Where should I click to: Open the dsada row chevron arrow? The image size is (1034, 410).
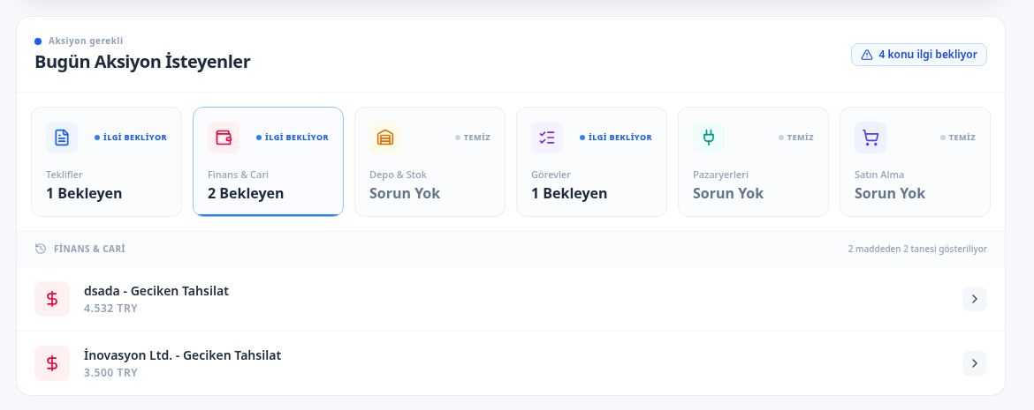(x=975, y=299)
